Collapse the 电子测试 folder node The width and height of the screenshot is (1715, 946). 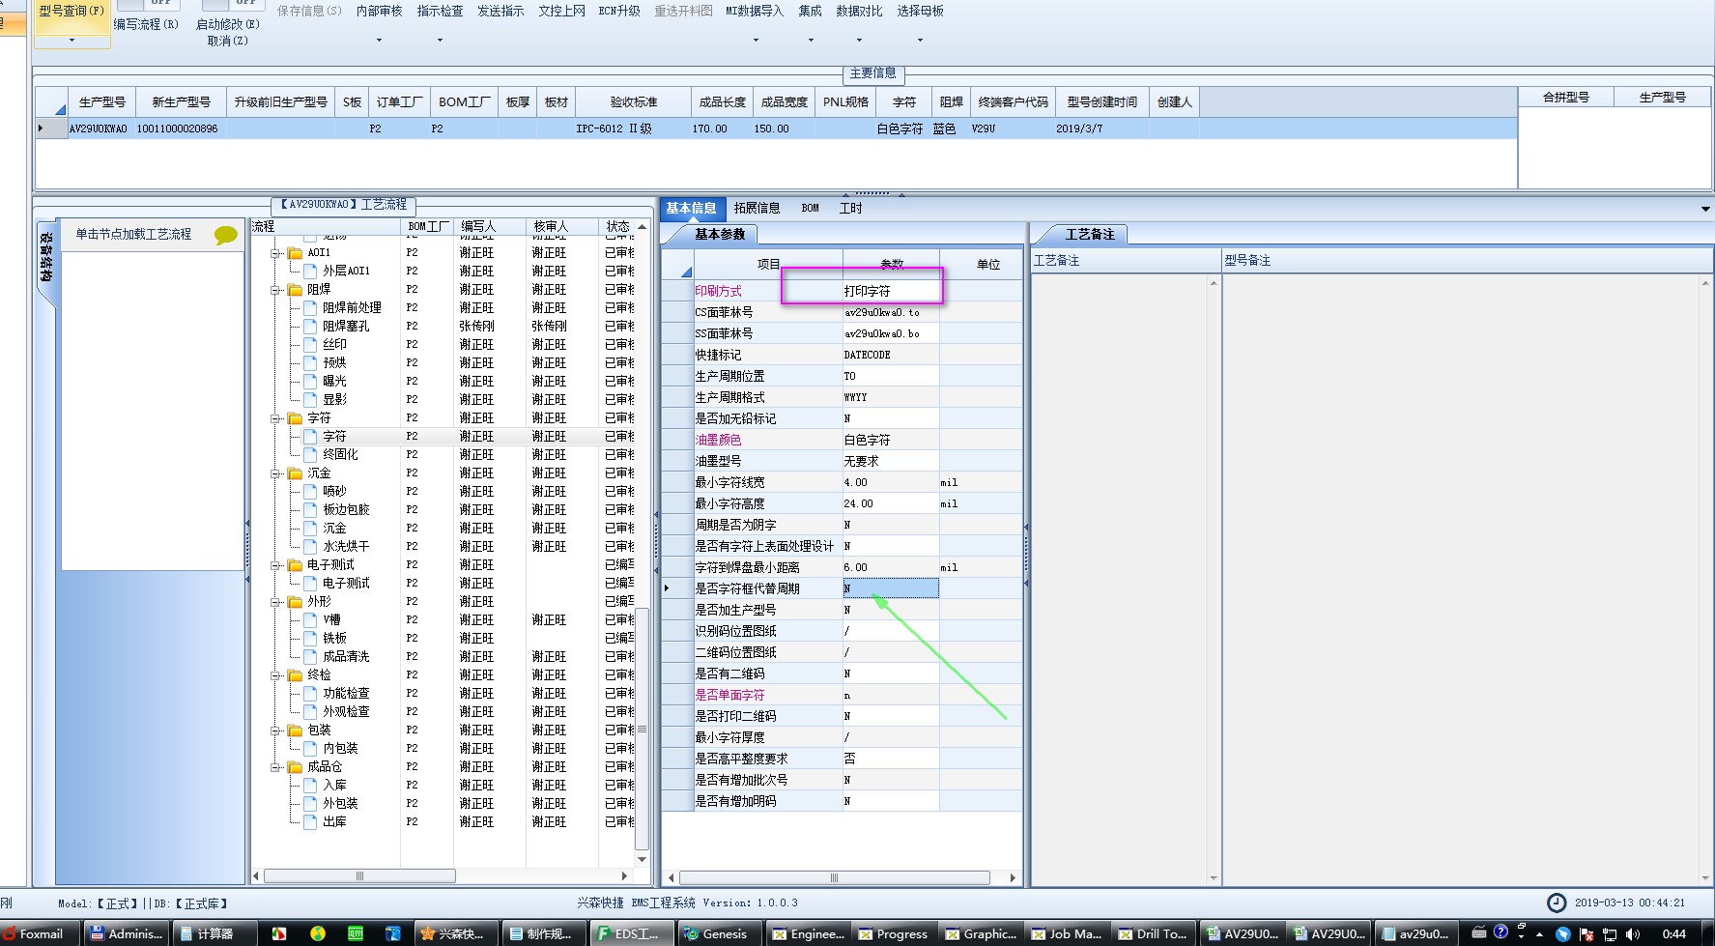276,565
